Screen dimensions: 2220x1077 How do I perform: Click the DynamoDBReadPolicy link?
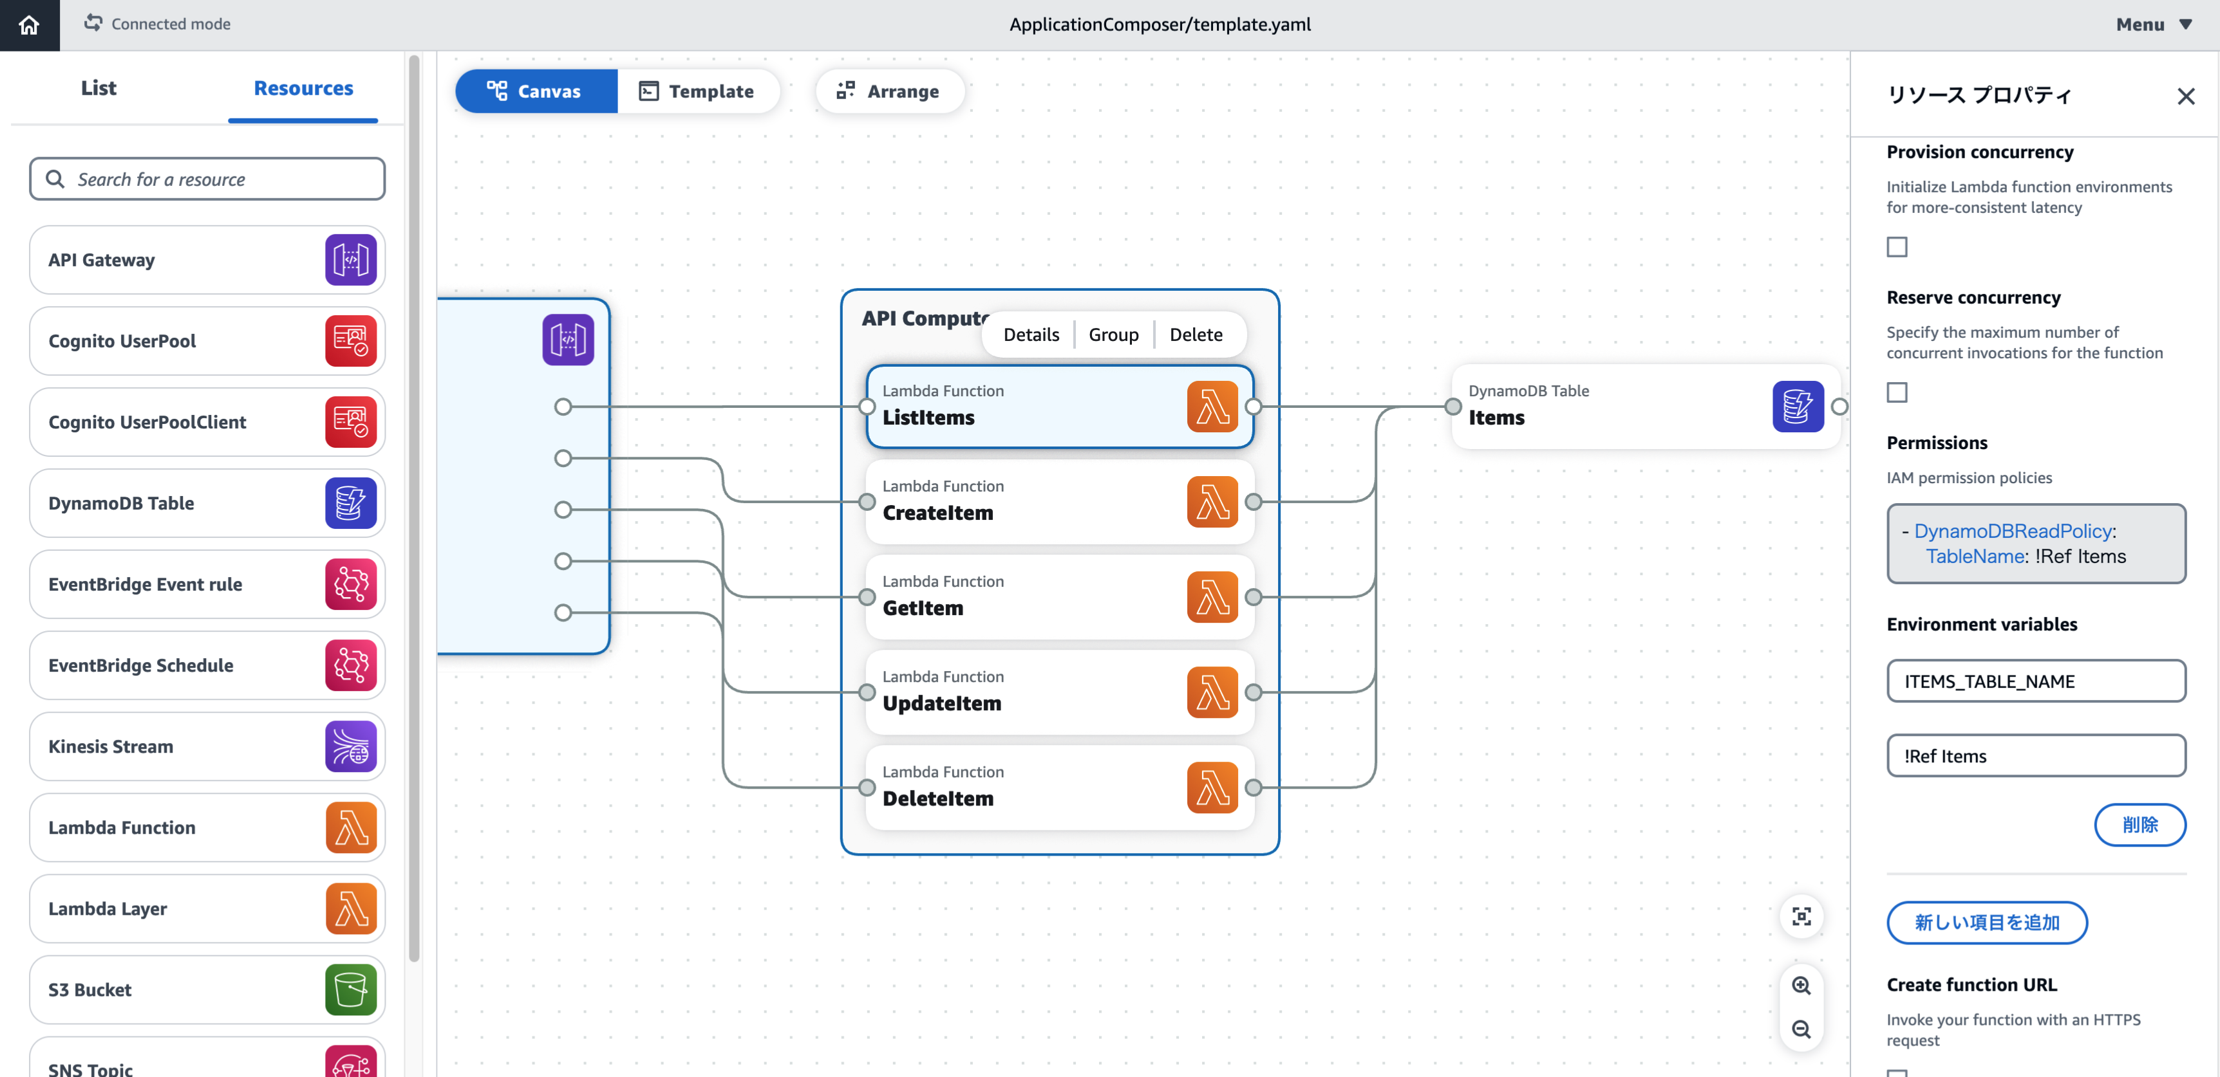[2012, 531]
